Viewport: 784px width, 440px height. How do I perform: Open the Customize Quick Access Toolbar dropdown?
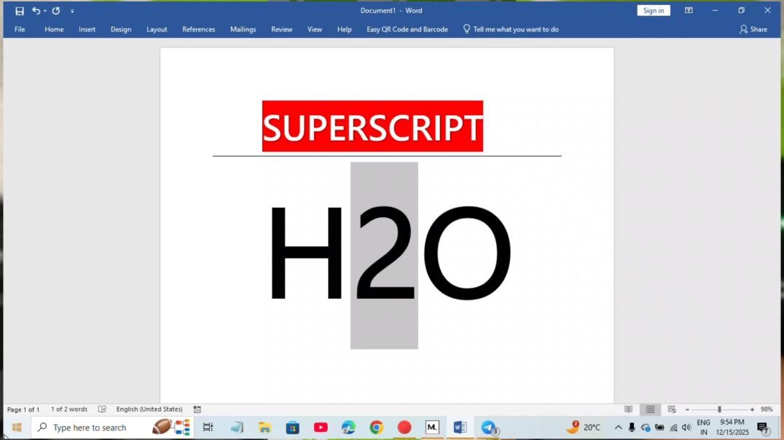pyautogui.click(x=71, y=10)
